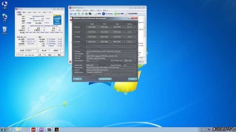Viewport: 236px width, 132px height.
Task: Click the Intel Pentium logo in CPU-Z
Action: pyautogui.click(x=58, y=20)
